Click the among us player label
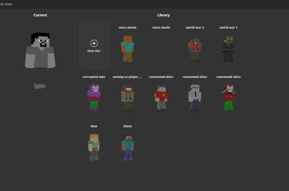Viewport: 289px width, 191px height. pos(127,77)
